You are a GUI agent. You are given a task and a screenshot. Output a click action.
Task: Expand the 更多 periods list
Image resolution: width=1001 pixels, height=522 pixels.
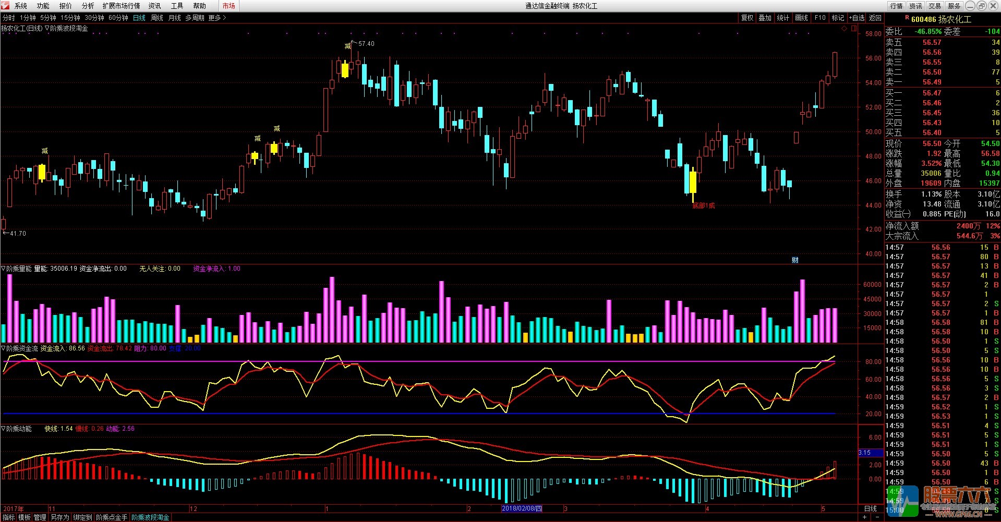[217, 18]
